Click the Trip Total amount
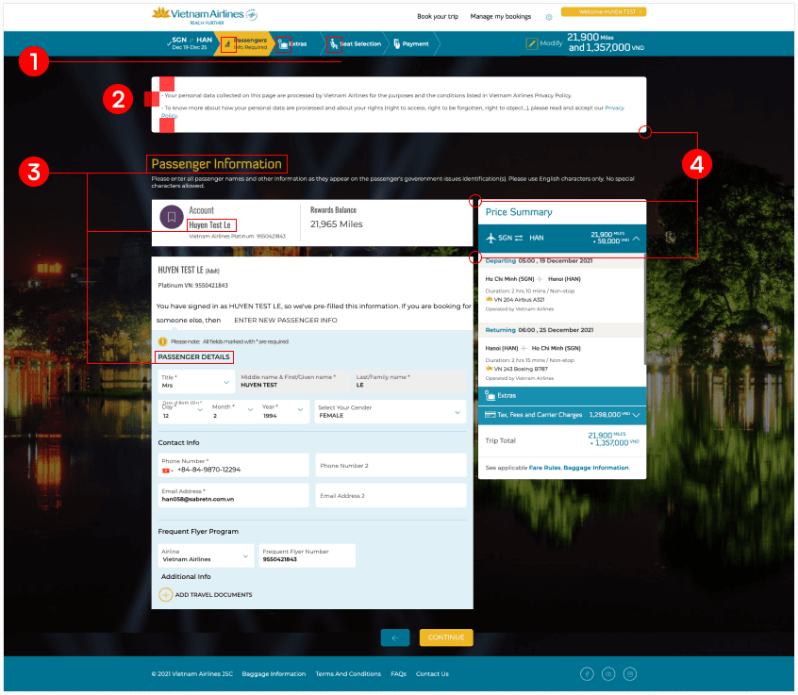Screen dimensions: 798x695 [613, 439]
